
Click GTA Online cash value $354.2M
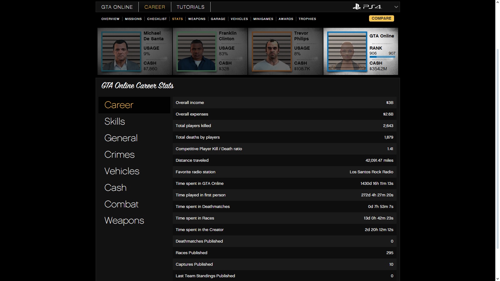click(378, 69)
